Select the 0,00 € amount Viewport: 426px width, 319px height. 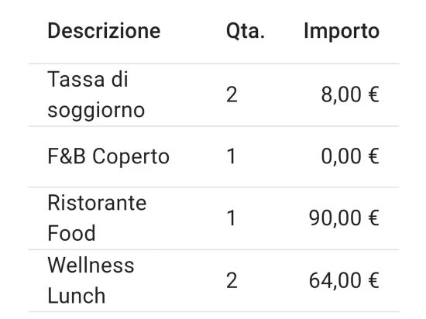click(x=350, y=156)
